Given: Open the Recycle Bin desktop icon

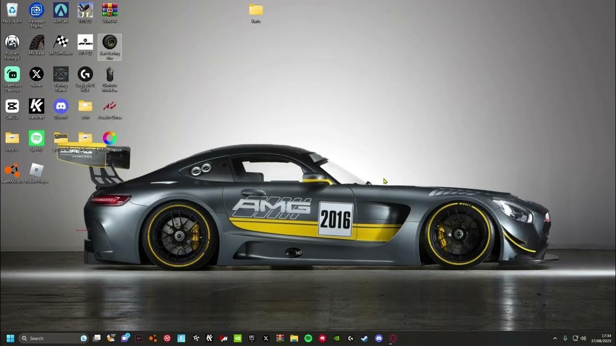Looking at the screenshot, I should (x=12, y=10).
